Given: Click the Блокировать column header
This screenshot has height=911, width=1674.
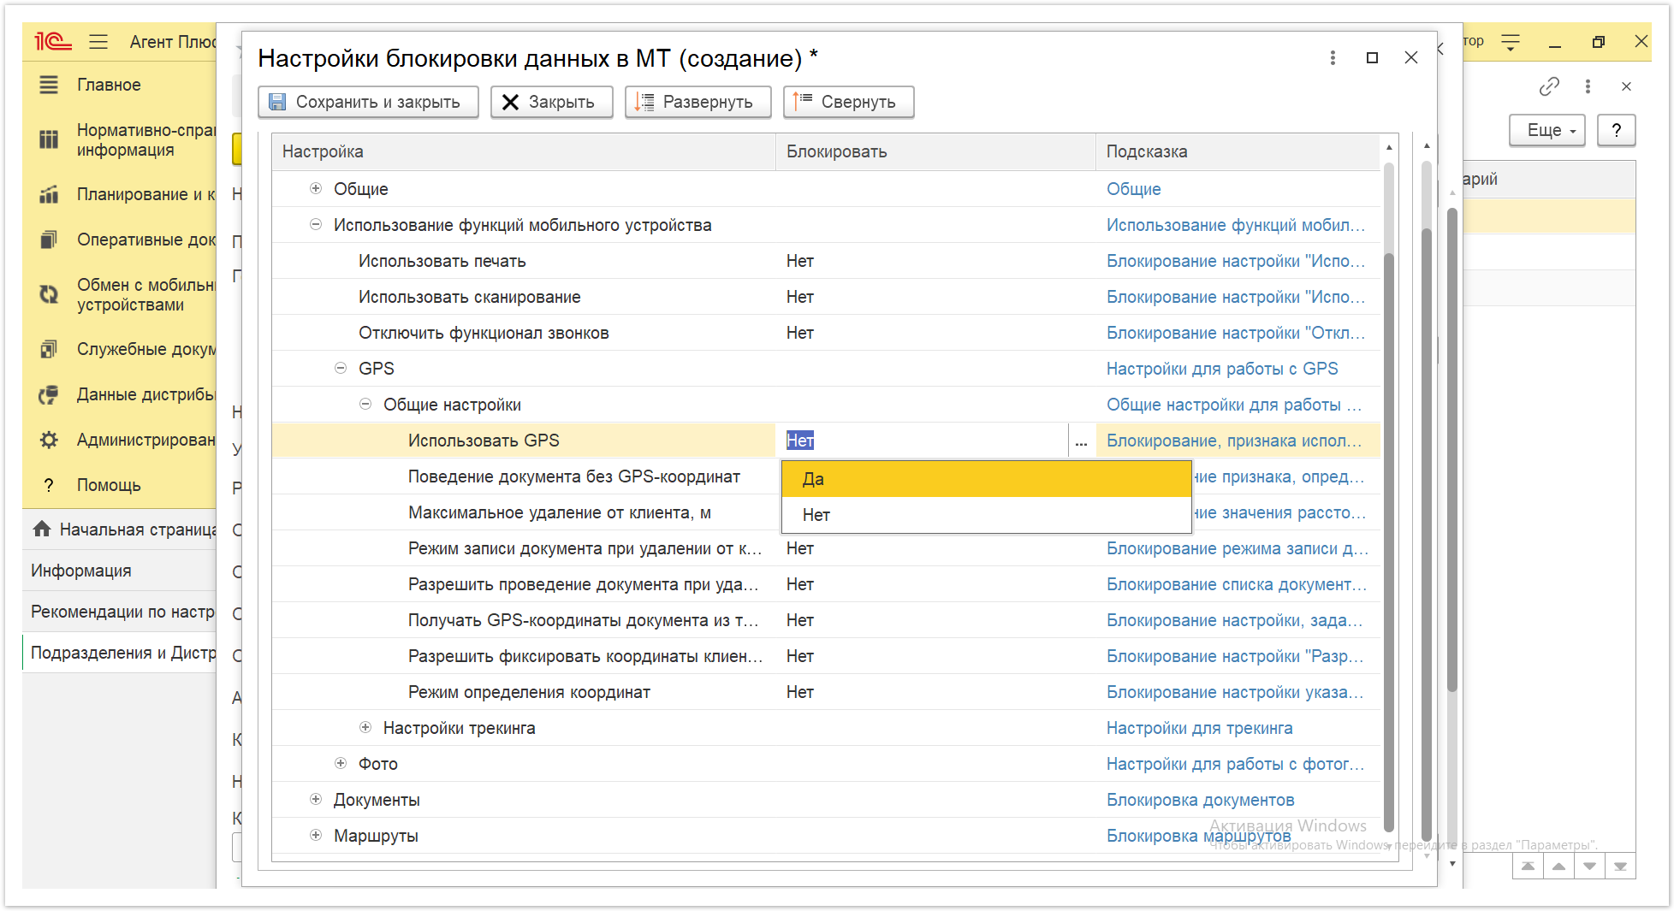Looking at the screenshot, I should [x=935, y=151].
